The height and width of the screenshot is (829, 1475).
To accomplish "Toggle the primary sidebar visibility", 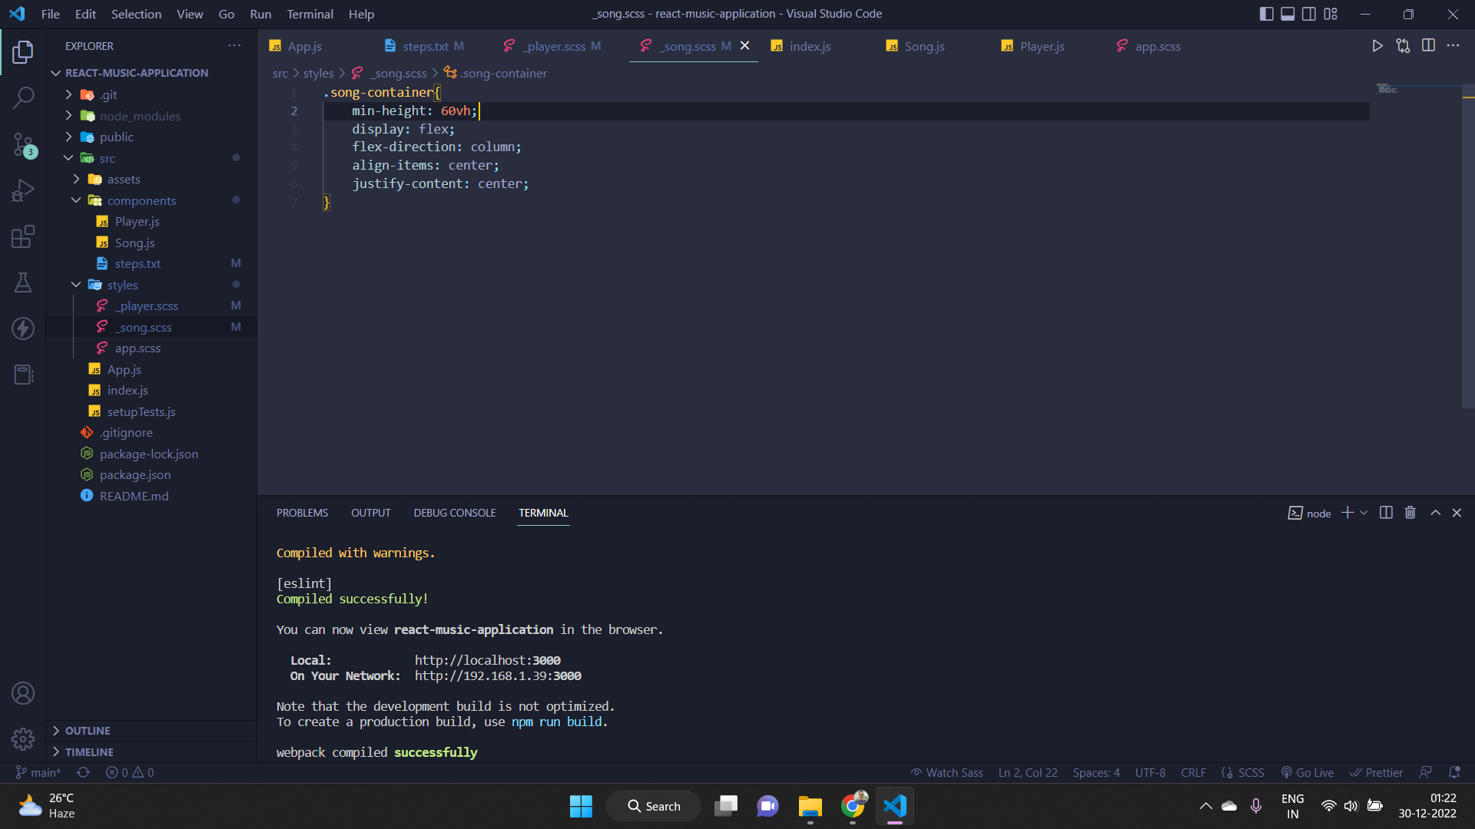I will point(1266,14).
